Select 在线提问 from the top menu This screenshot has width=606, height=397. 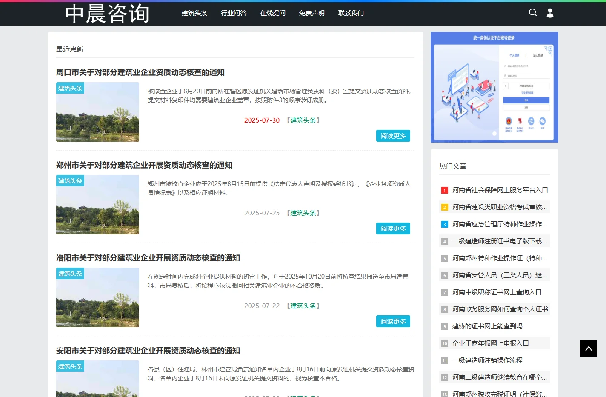[x=273, y=13]
